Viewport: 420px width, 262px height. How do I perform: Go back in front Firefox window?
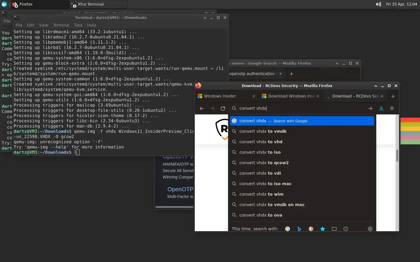click(202, 108)
